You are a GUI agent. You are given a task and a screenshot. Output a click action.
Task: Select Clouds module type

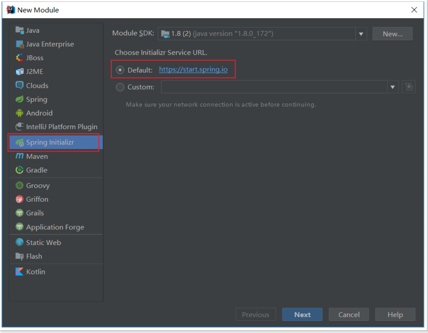coord(56,85)
